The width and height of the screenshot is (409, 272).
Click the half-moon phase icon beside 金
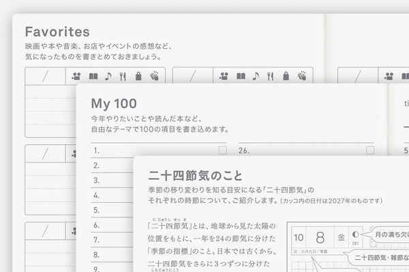pyautogui.click(x=355, y=234)
